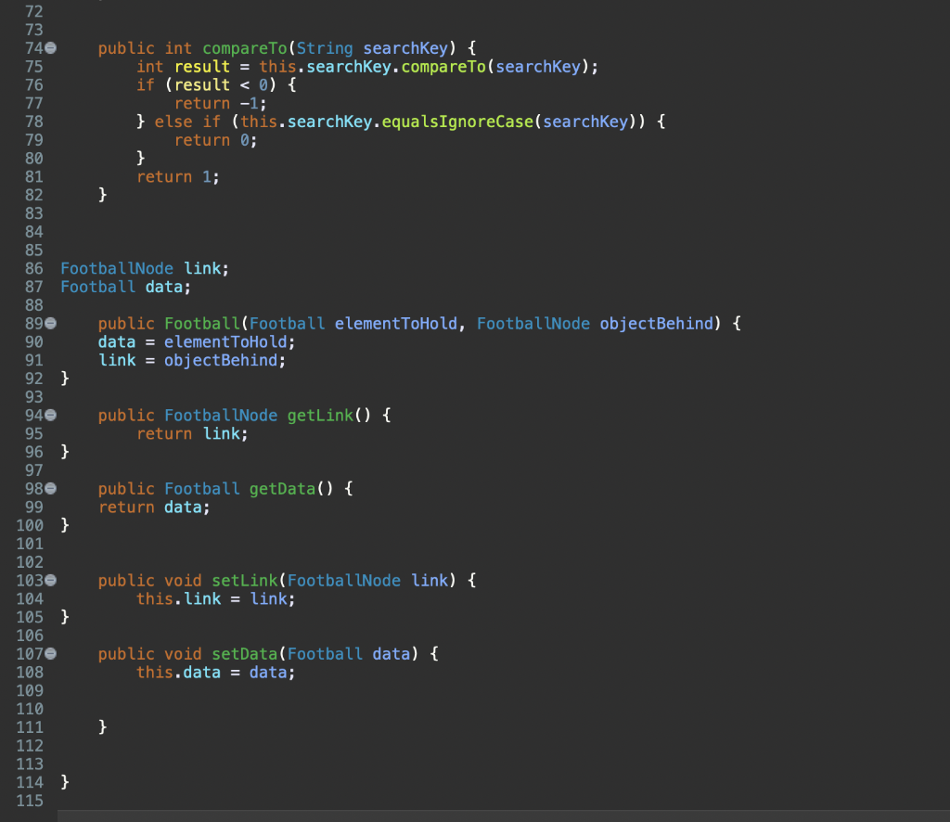The width and height of the screenshot is (950, 822).
Task: Click 'return 0;' statement
Action: (215, 140)
